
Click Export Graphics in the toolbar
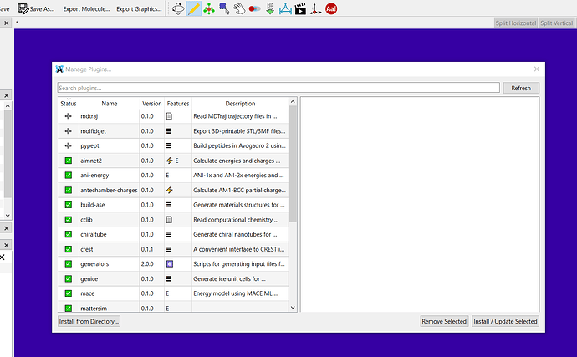(x=139, y=9)
